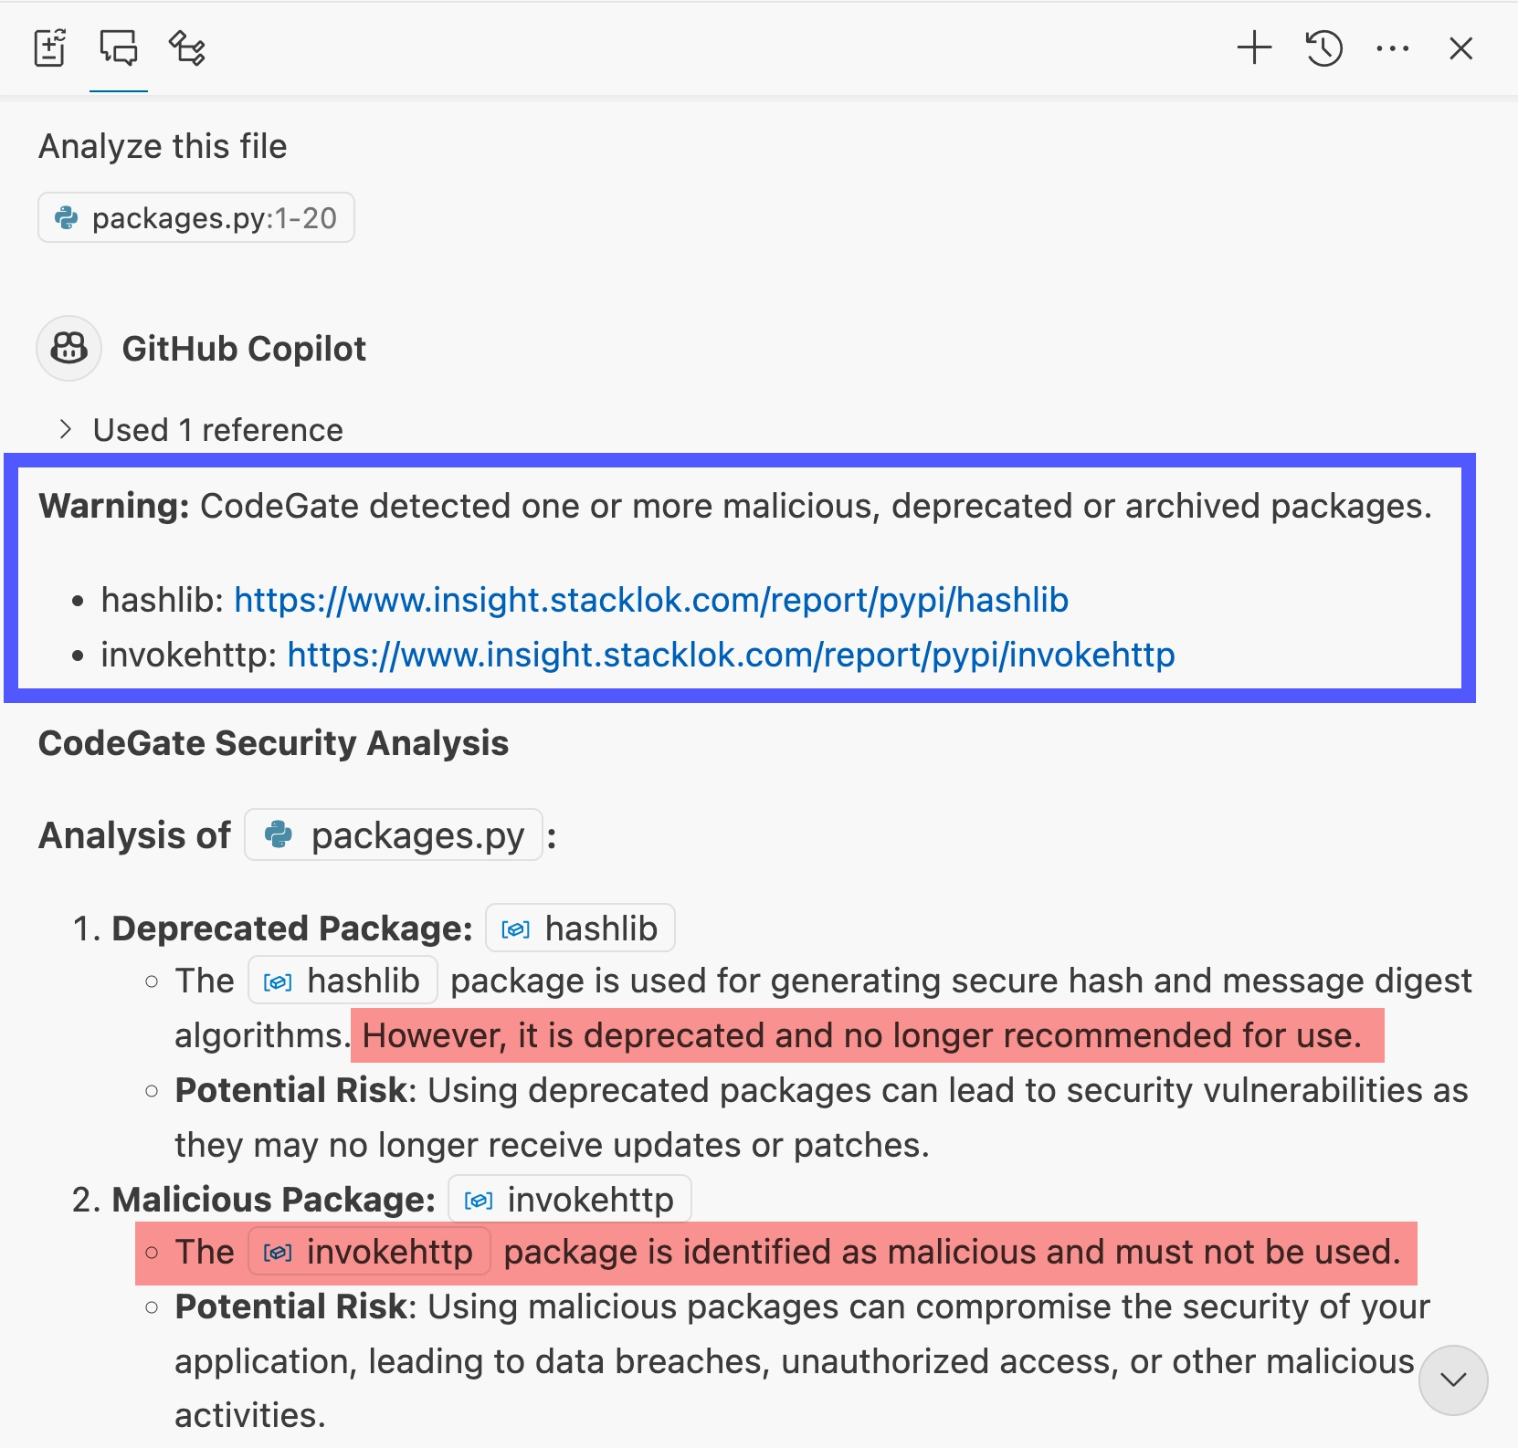The image size is (1518, 1448).
Task: Click invokehttp symbol chip next to Malicious Package
Action: pyautogui.click(x=570, y=1199)
